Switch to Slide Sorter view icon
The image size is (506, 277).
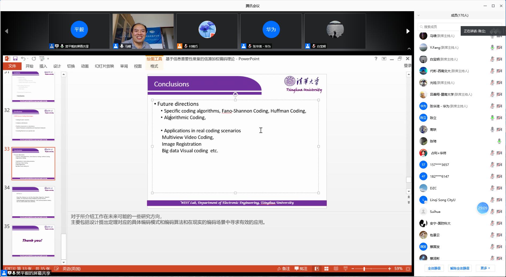click(326, 269)
